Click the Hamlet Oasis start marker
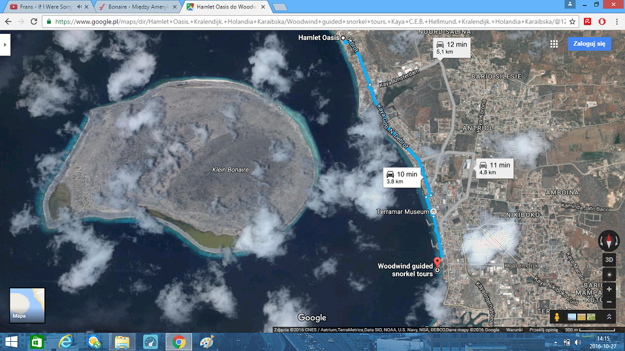The image size is (625, 351). [x=343, y=38]
